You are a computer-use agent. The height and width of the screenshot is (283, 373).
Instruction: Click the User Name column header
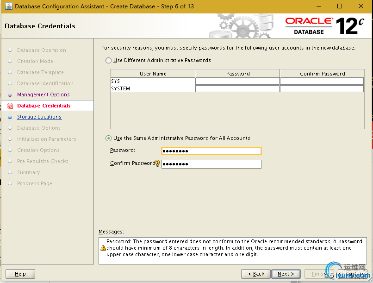[153, 74]
